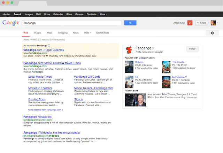Click Images in the black bar
Screen dimensions: 223x153
pyautogui.click(x=29, y=14)
